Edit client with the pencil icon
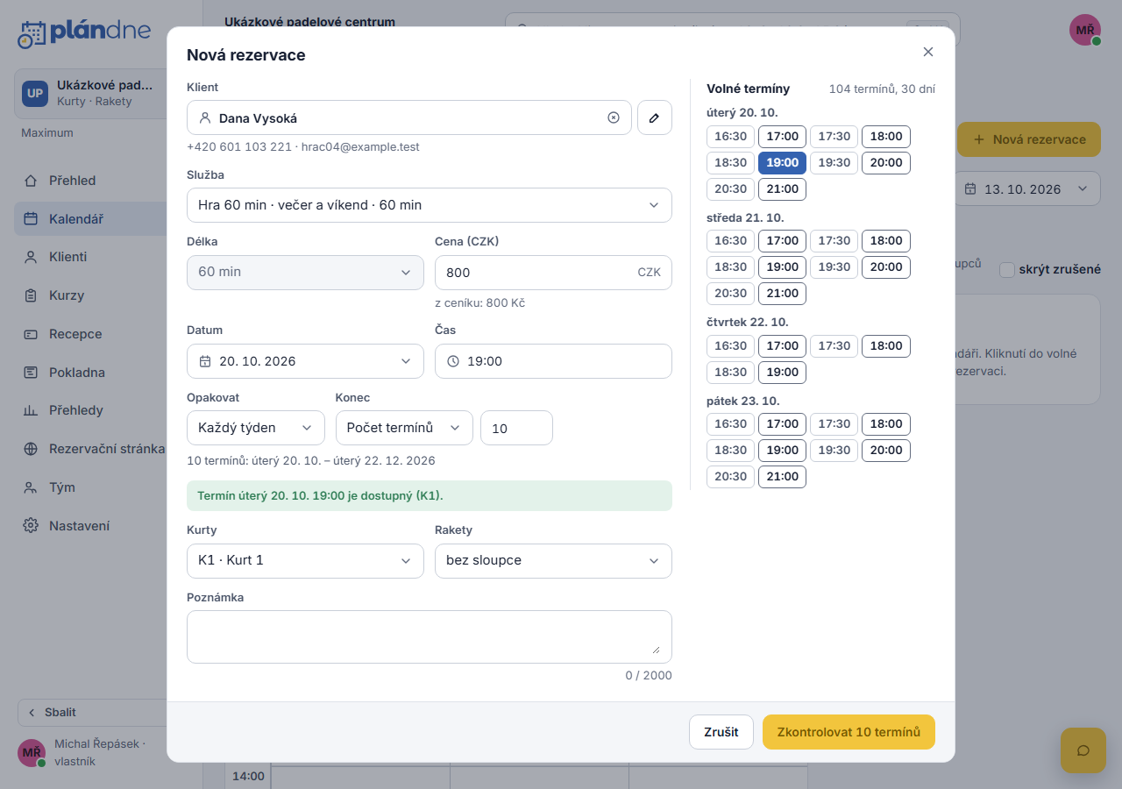Image resolution: width=1122 pixels, height=789 pixels. coord(655,117)
